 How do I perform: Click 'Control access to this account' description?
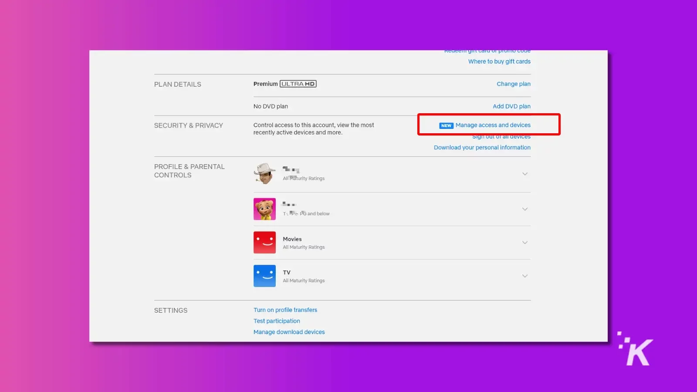point(314,128)
